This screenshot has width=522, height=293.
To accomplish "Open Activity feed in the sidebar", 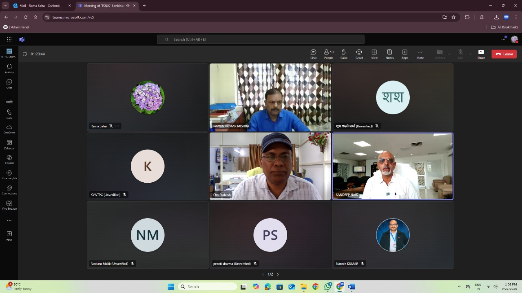I will (9, 68).
